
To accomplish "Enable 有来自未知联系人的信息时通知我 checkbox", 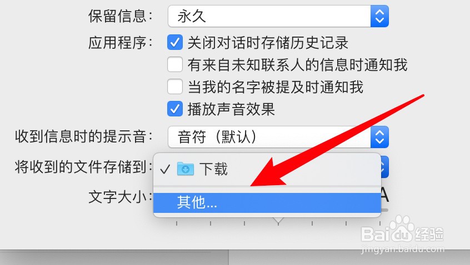I will [175, 65].
